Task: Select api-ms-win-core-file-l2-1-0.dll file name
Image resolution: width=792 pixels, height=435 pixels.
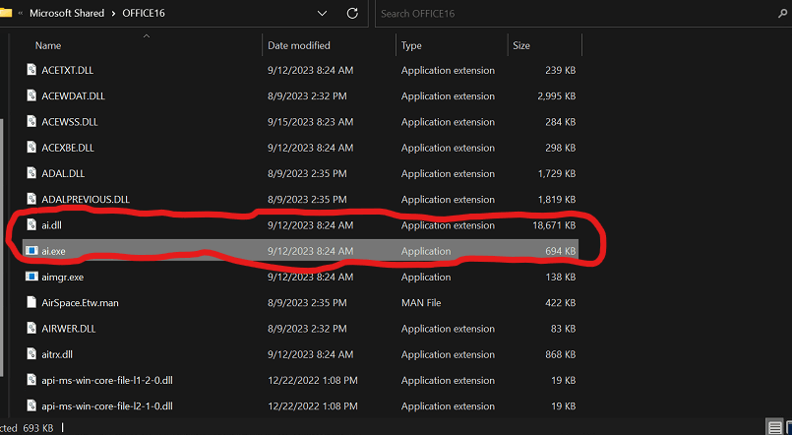Action: (107, 405)
